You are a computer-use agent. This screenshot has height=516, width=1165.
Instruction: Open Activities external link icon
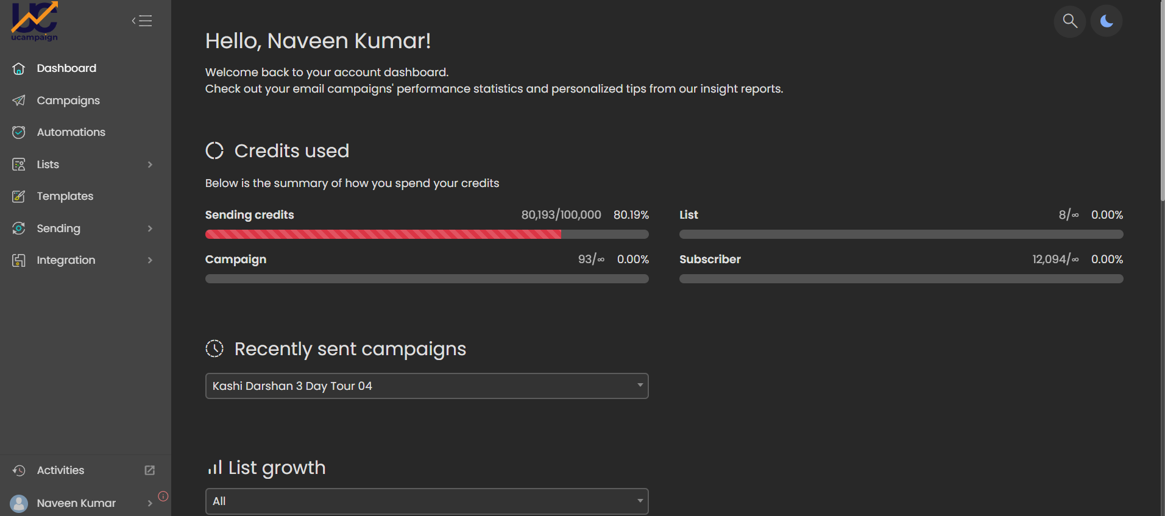click(149, 470)
